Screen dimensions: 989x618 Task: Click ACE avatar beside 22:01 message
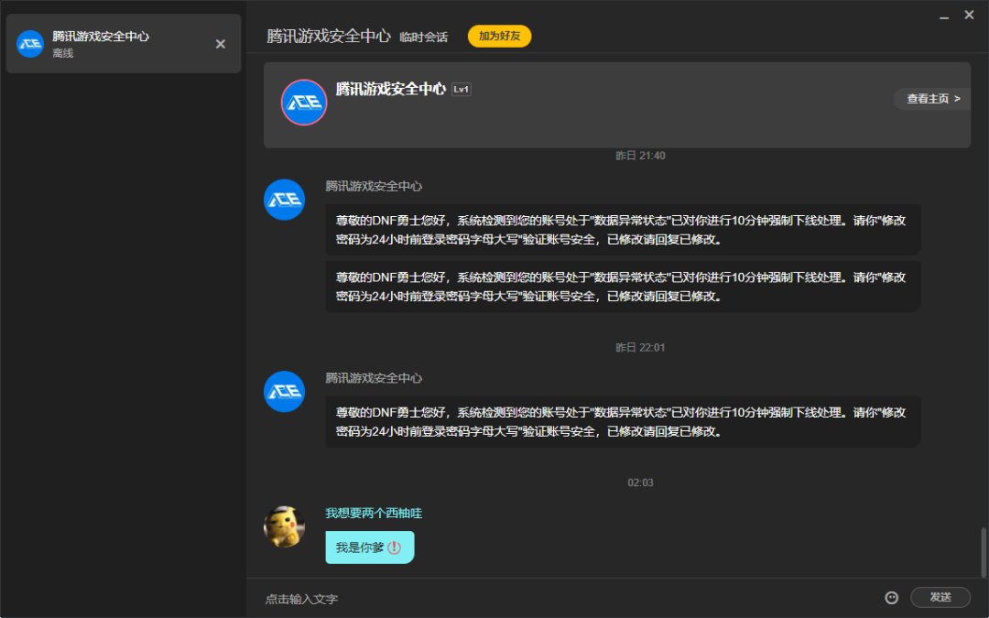(x=284, y=392)
